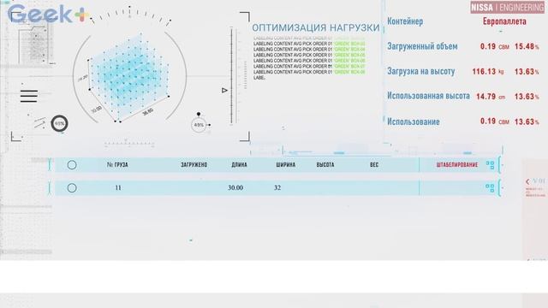Select the radio circle for cargo row 11

[72, 188]
